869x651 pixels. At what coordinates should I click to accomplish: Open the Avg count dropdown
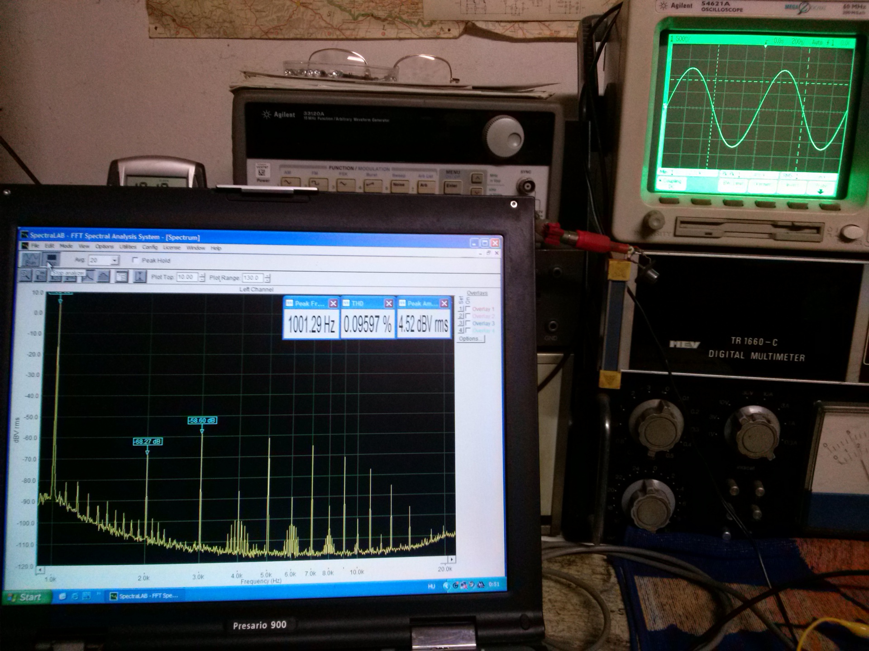pos(115,260)
